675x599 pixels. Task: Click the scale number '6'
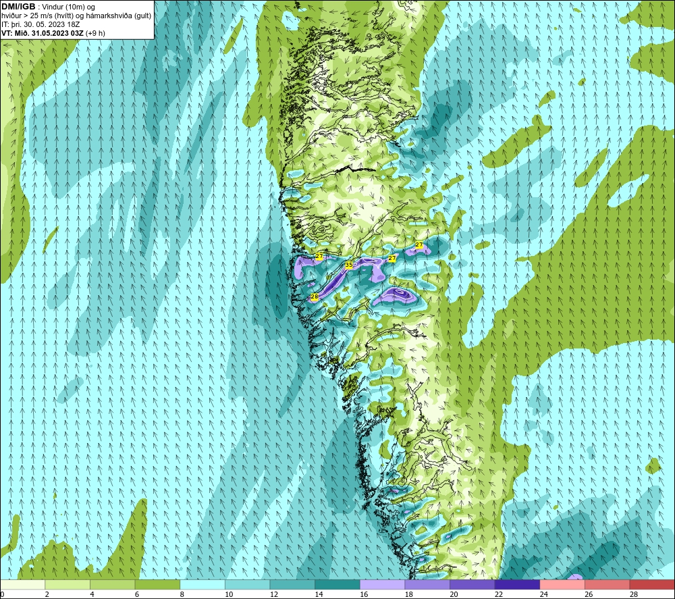tap(137, 594)
